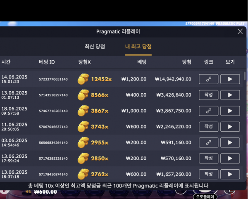Play the replay of the 3743x win

point(230,127)
